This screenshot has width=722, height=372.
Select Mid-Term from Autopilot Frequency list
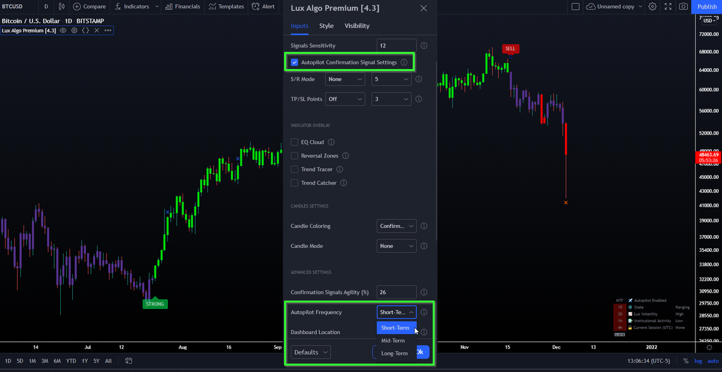point(393,340)
